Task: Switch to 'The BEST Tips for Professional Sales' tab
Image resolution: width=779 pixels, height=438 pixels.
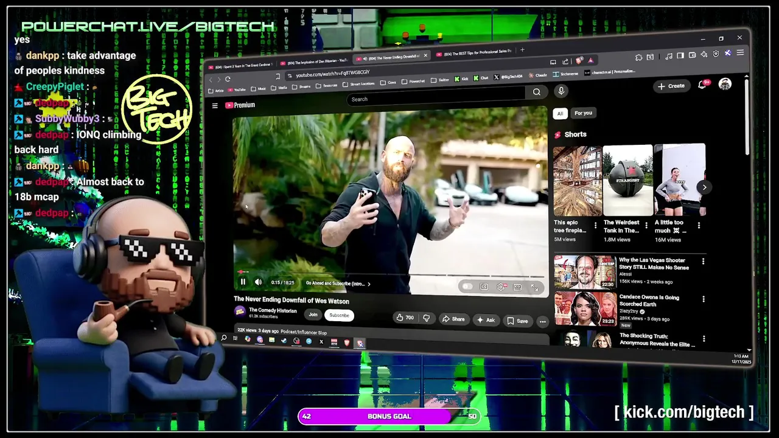Action: click(473, 53)
